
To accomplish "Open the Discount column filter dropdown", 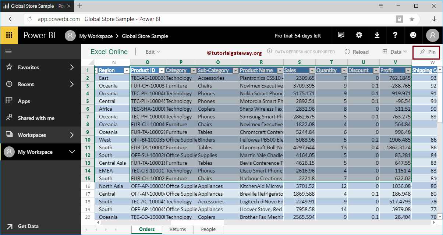I will pos(376,70).
